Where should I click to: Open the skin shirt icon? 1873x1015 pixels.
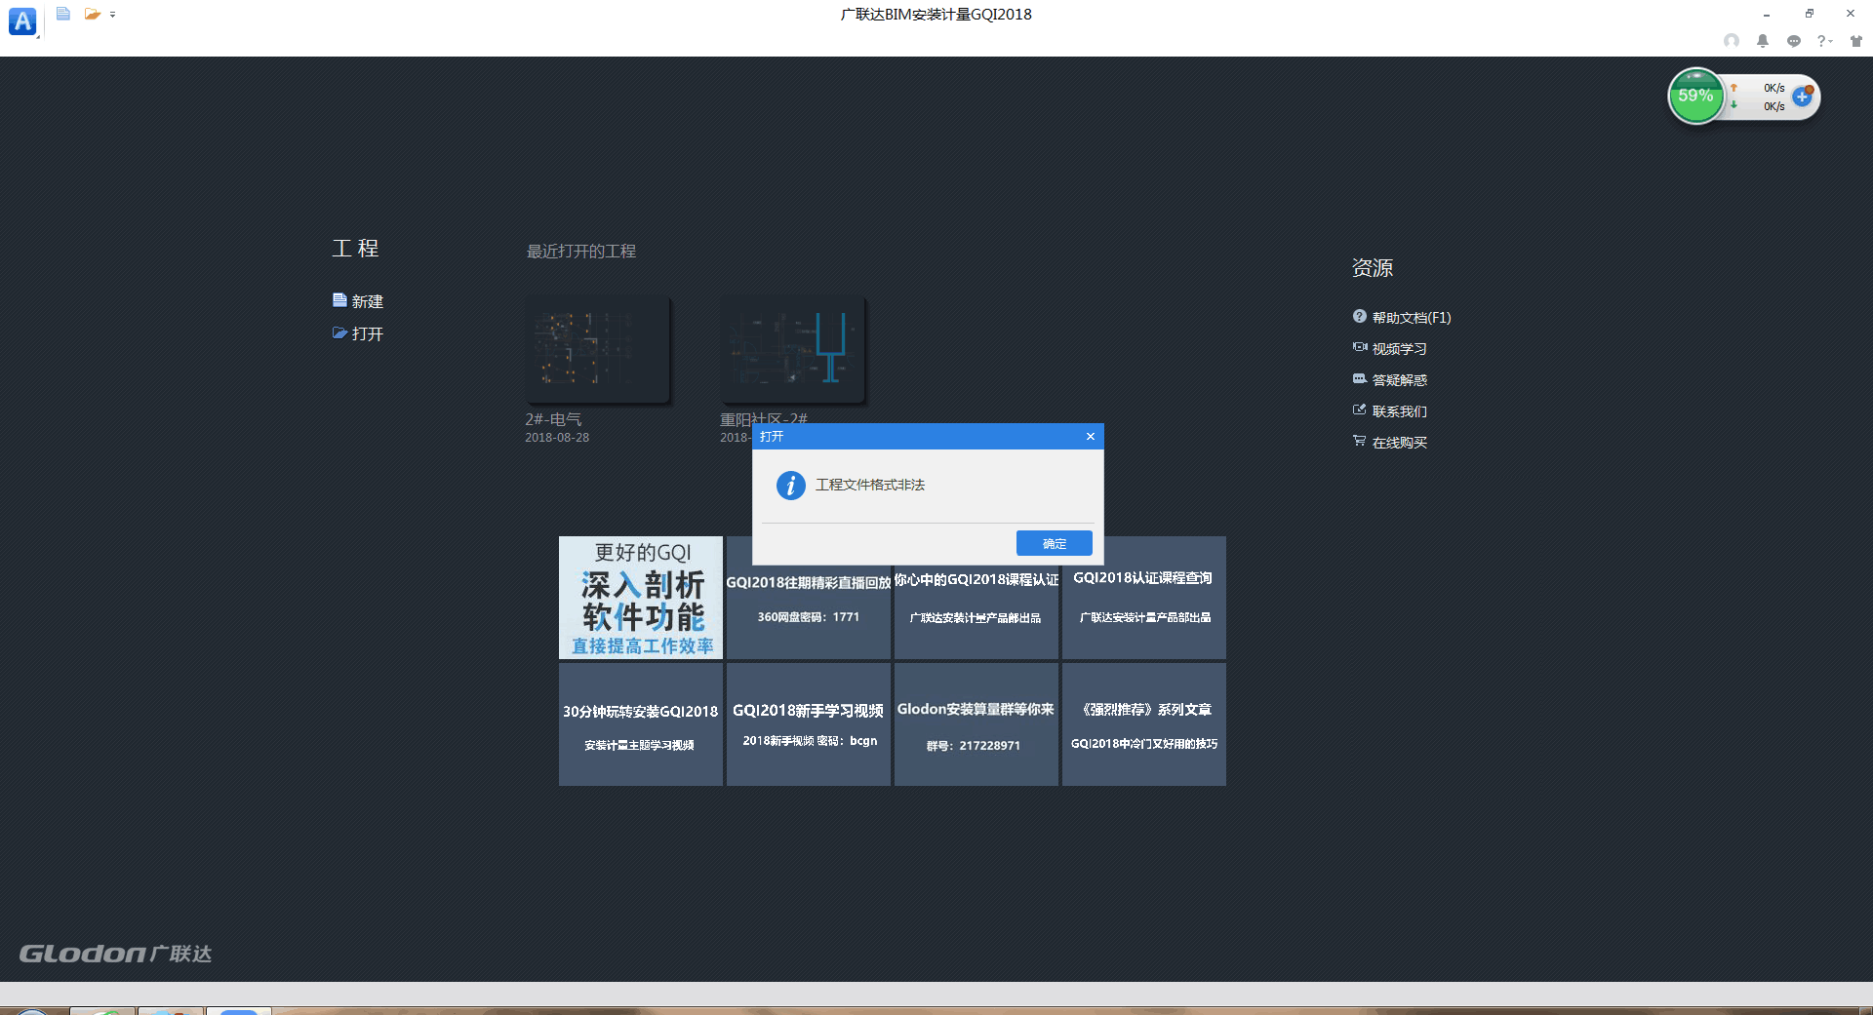pos(1856,41)
